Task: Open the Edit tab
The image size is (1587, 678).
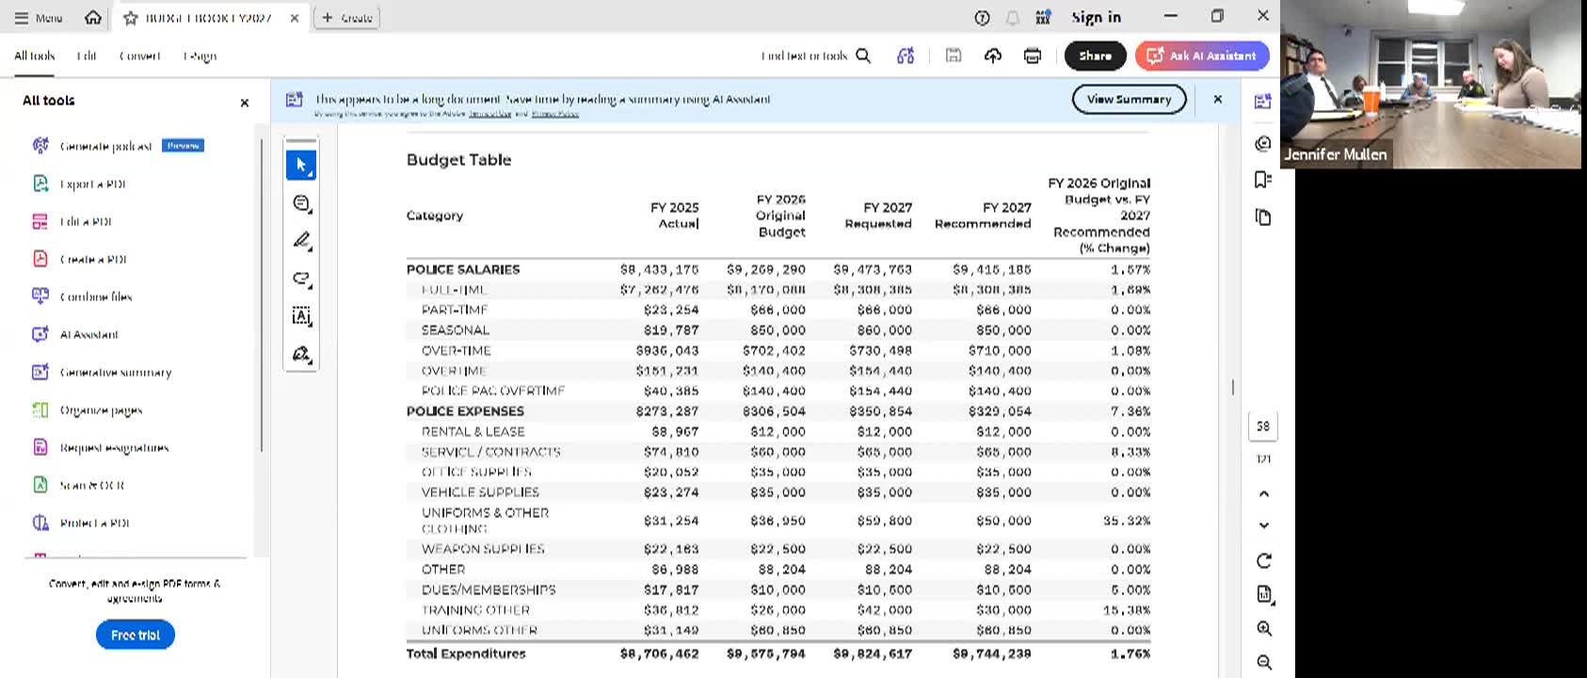Action: 87,56
